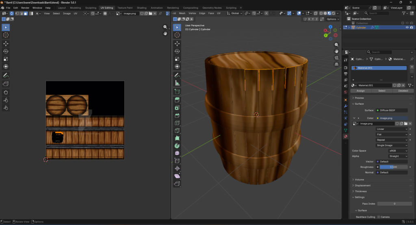The height and width of the screenshot is (225, 416).
Task: Select the Measure tool in 3D viewport
Action: (x=177, y=83)
